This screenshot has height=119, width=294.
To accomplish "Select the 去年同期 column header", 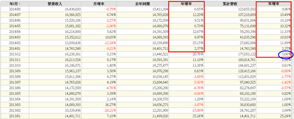I will (x=142, y=4).
